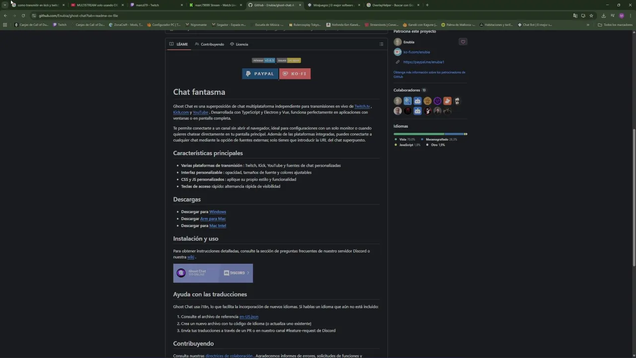Image resolution: width=636 pixels, height=358 pixels.
Task: Click the PAYPAL donate button
Action: click(260, 74)
